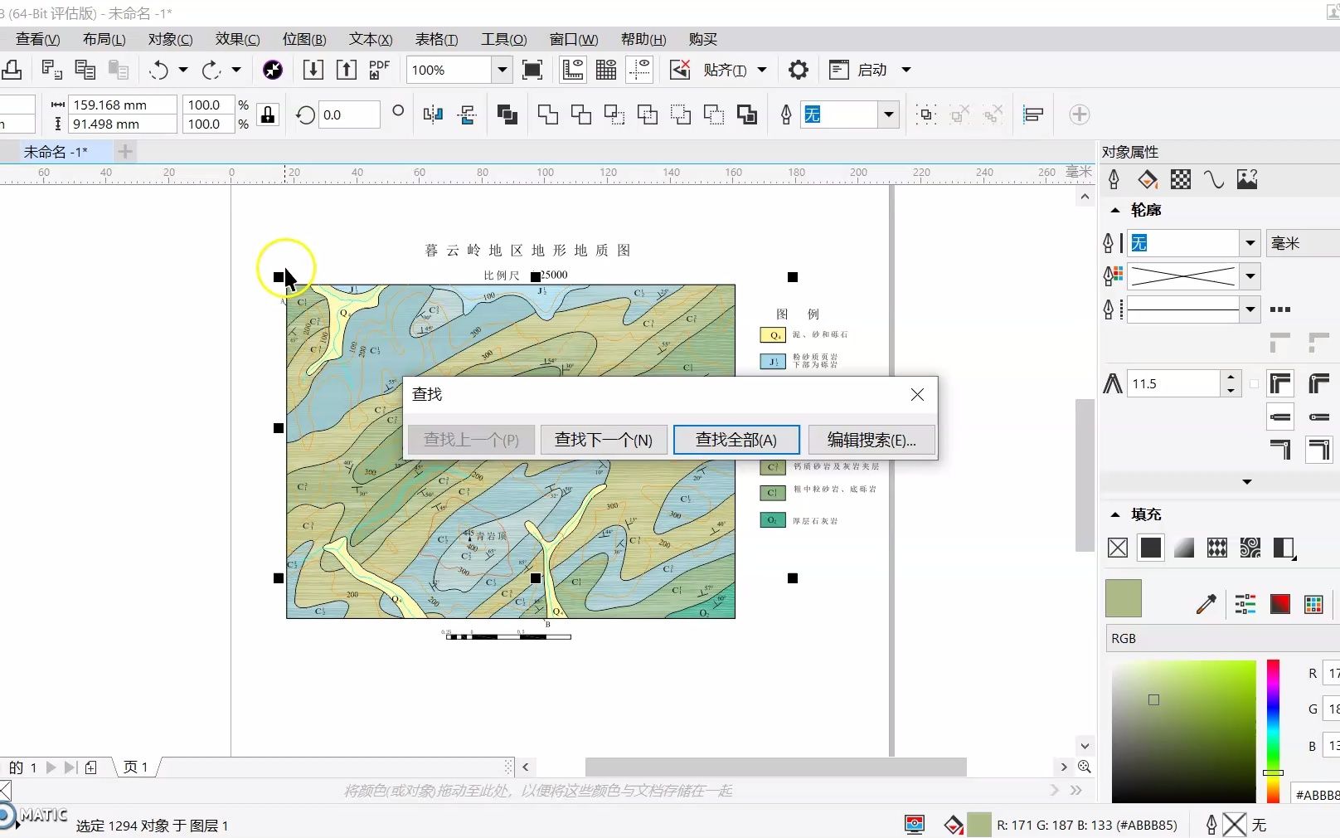Open the outline color dropdown in Object Properties
Screen dimensions: 1340x838
1250,275
